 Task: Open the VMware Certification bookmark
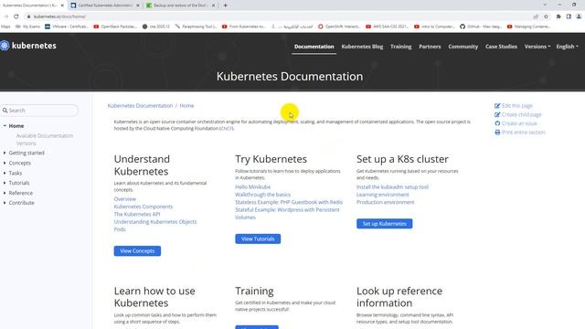click(67, 27)
